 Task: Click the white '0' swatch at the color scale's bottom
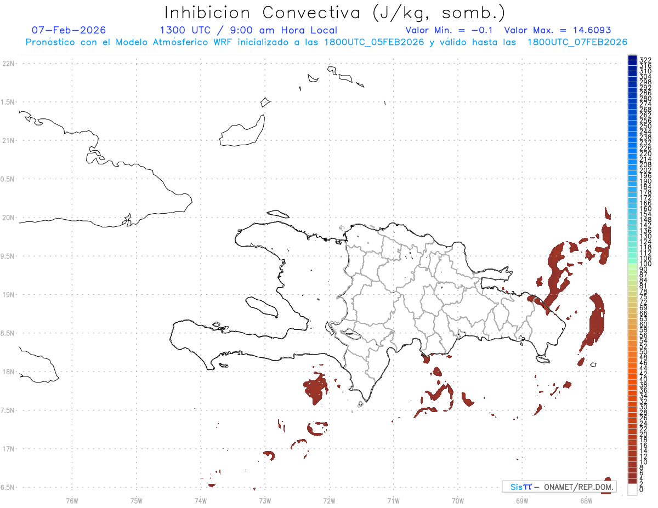coord(632,489)
